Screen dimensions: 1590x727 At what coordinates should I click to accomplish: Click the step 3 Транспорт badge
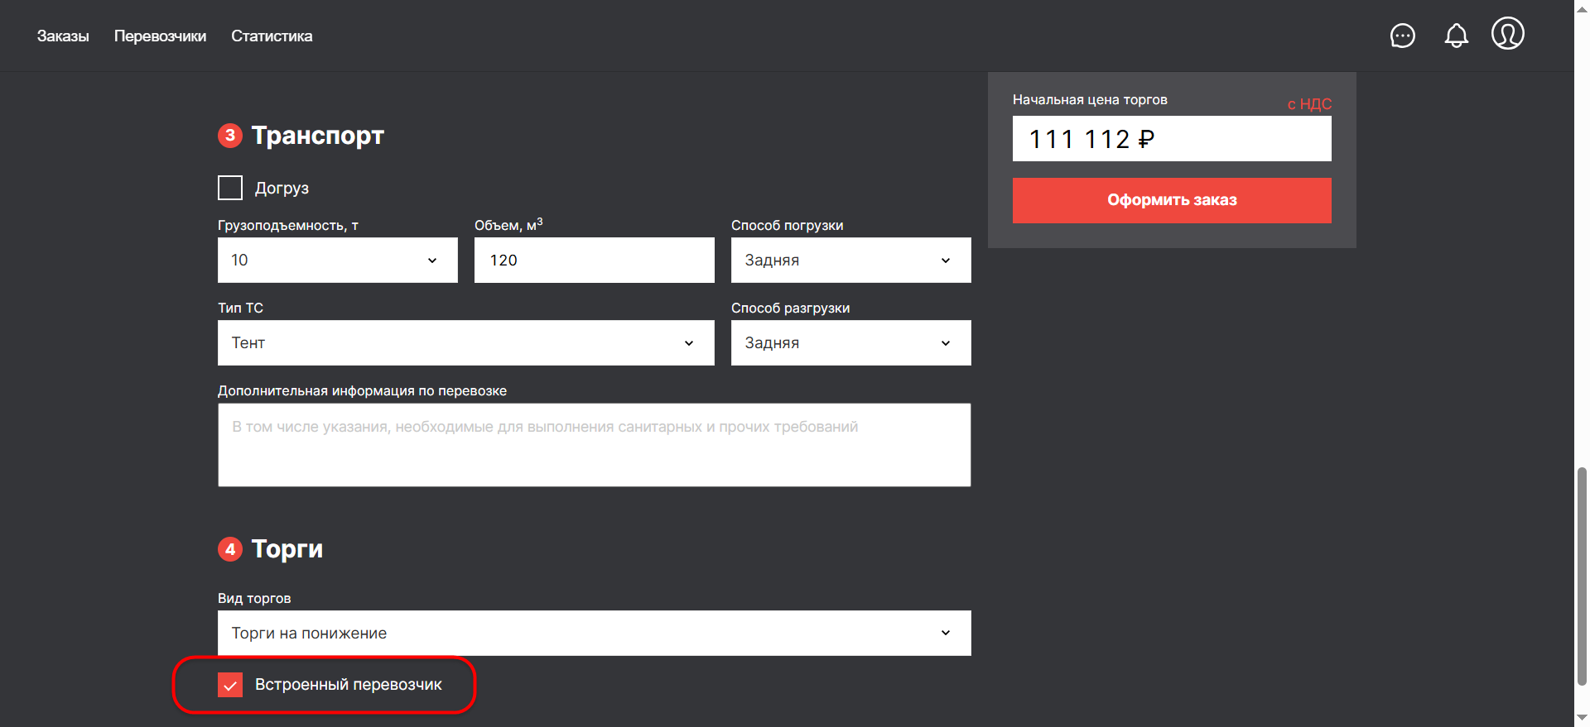click(230, 136)
